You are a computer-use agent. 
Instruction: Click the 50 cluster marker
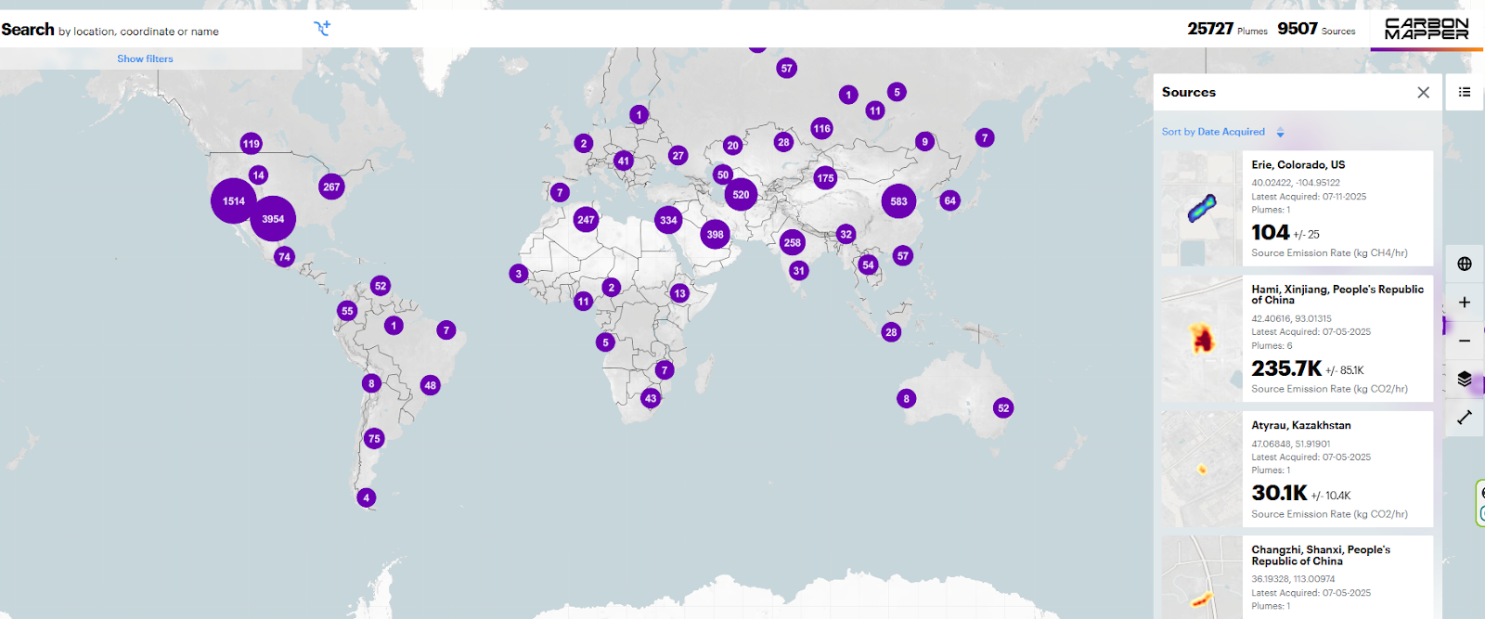tap(723, 174)
